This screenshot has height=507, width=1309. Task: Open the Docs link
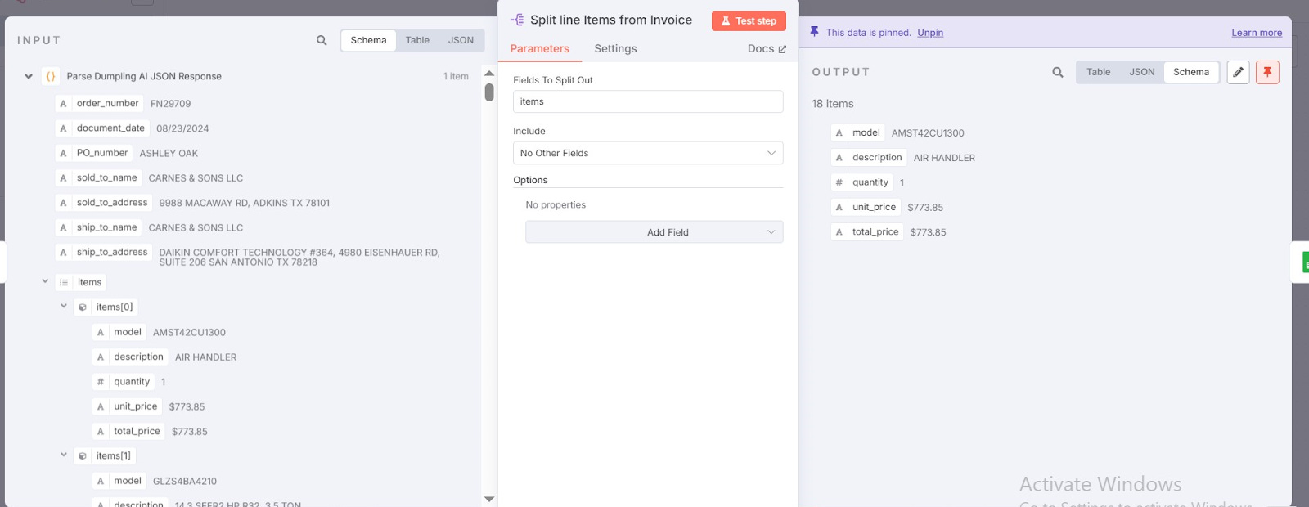point(767,49)
